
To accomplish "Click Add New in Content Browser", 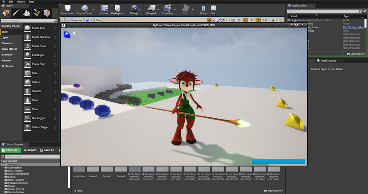I will pyautogui.click(x=11, y=150).
